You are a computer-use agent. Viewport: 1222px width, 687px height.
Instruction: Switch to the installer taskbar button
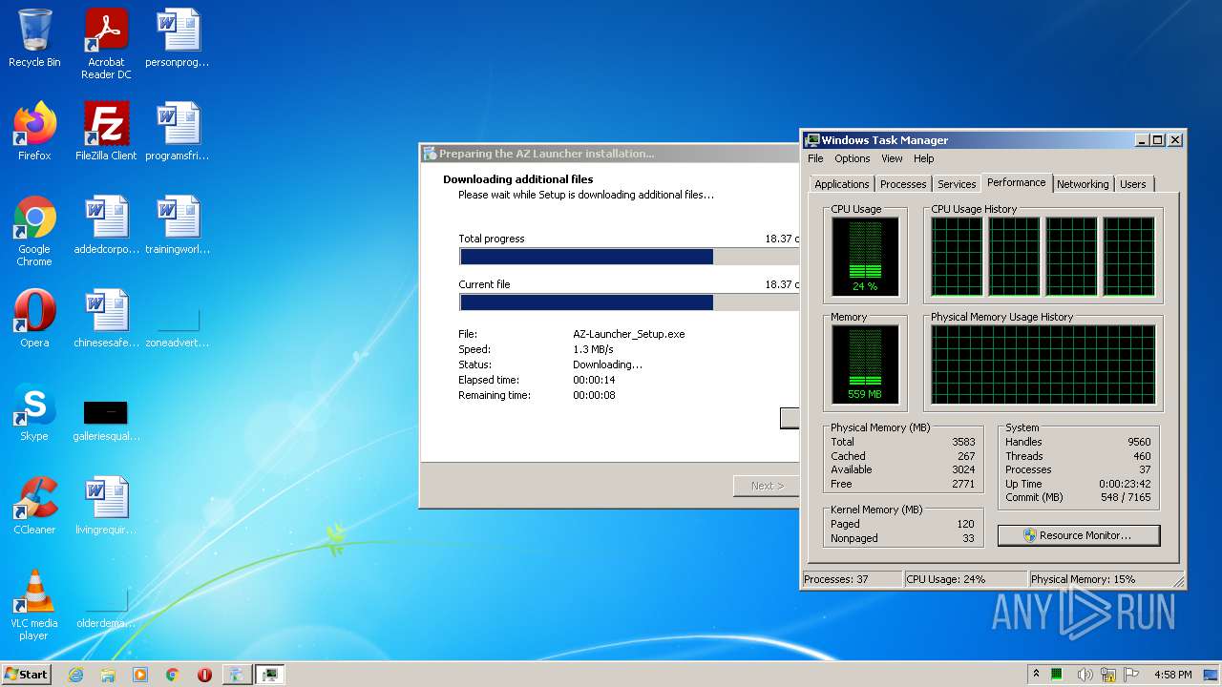(x=237, y=675)
